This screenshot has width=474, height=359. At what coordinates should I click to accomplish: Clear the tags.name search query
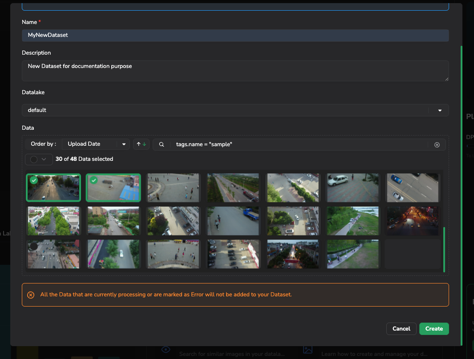(x=437, y=144)
